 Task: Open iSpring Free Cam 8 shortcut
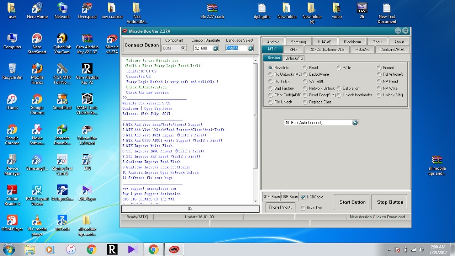(62, 165)
